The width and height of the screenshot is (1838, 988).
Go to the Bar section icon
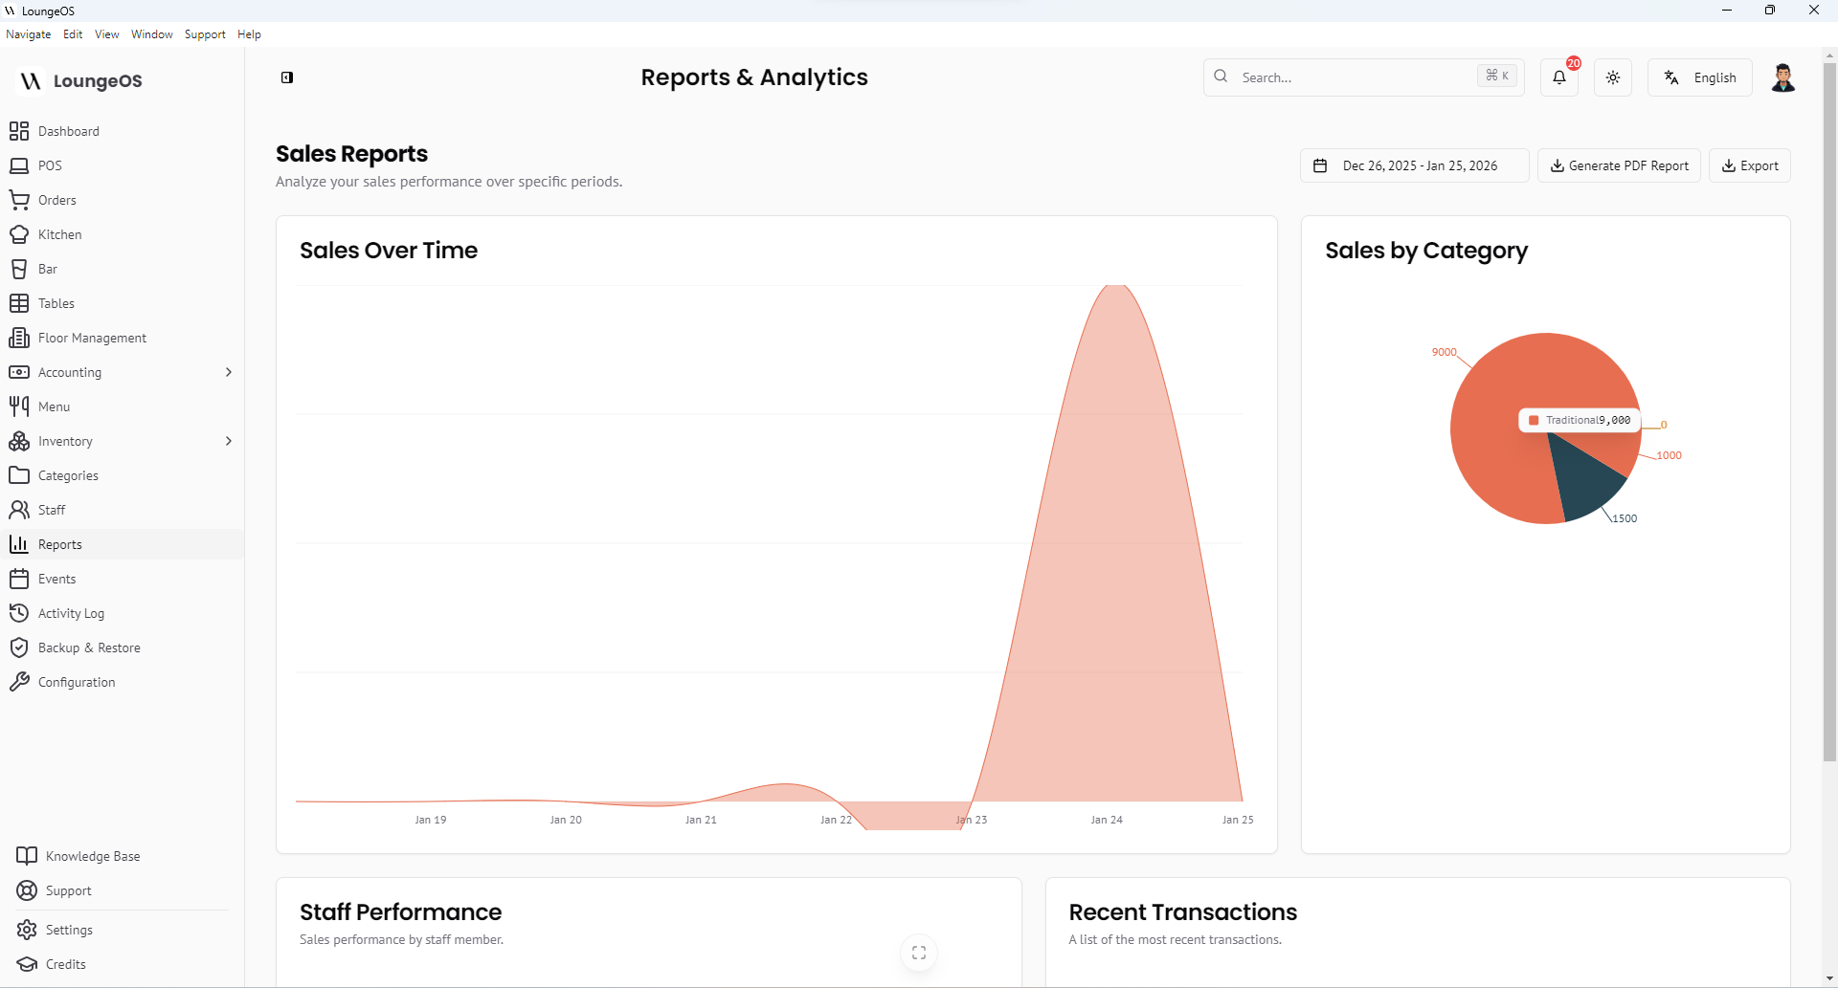(19, 269)
